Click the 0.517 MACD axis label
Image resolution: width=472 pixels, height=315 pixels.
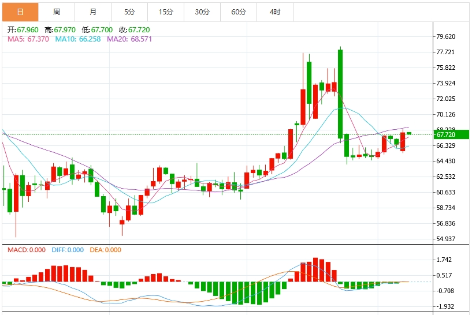444,275
